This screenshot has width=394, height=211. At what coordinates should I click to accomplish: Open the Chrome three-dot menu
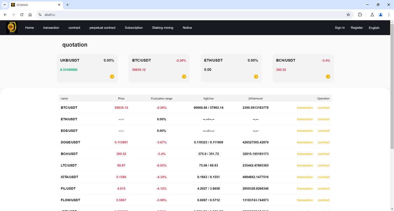(389, 15)
